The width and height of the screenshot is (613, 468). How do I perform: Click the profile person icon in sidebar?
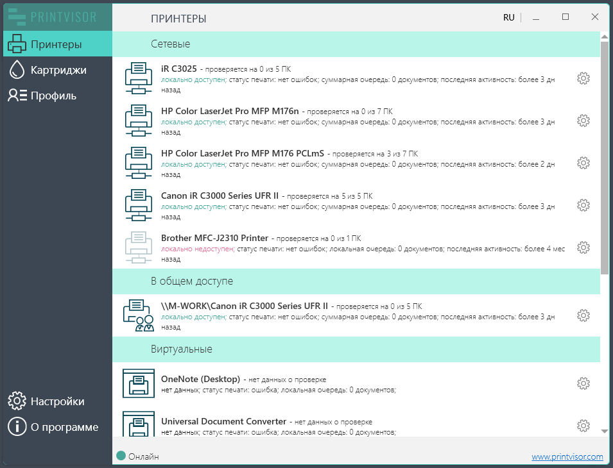17,96
